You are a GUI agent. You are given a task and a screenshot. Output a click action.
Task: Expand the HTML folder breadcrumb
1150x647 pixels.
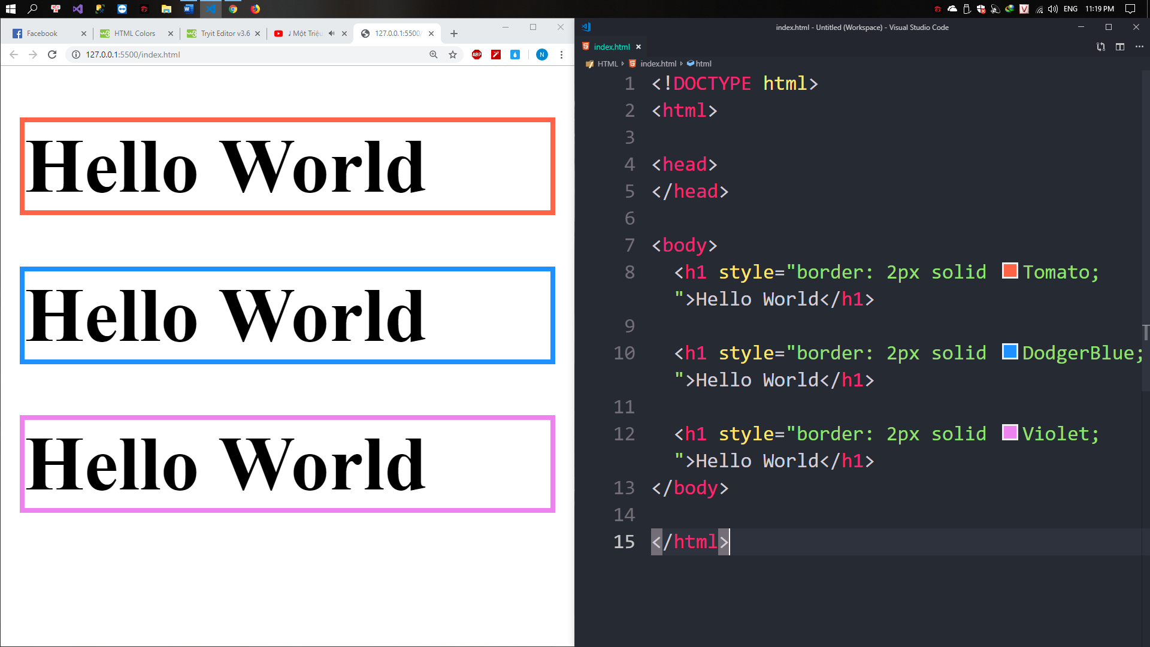click(x=607, y=64)
